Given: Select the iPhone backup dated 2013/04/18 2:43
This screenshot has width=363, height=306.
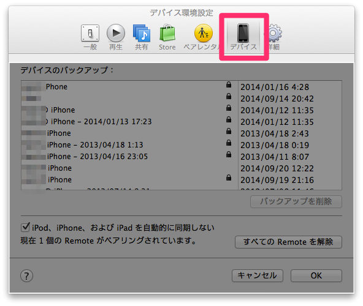Looking at the screenshot, I should [181, 133].
